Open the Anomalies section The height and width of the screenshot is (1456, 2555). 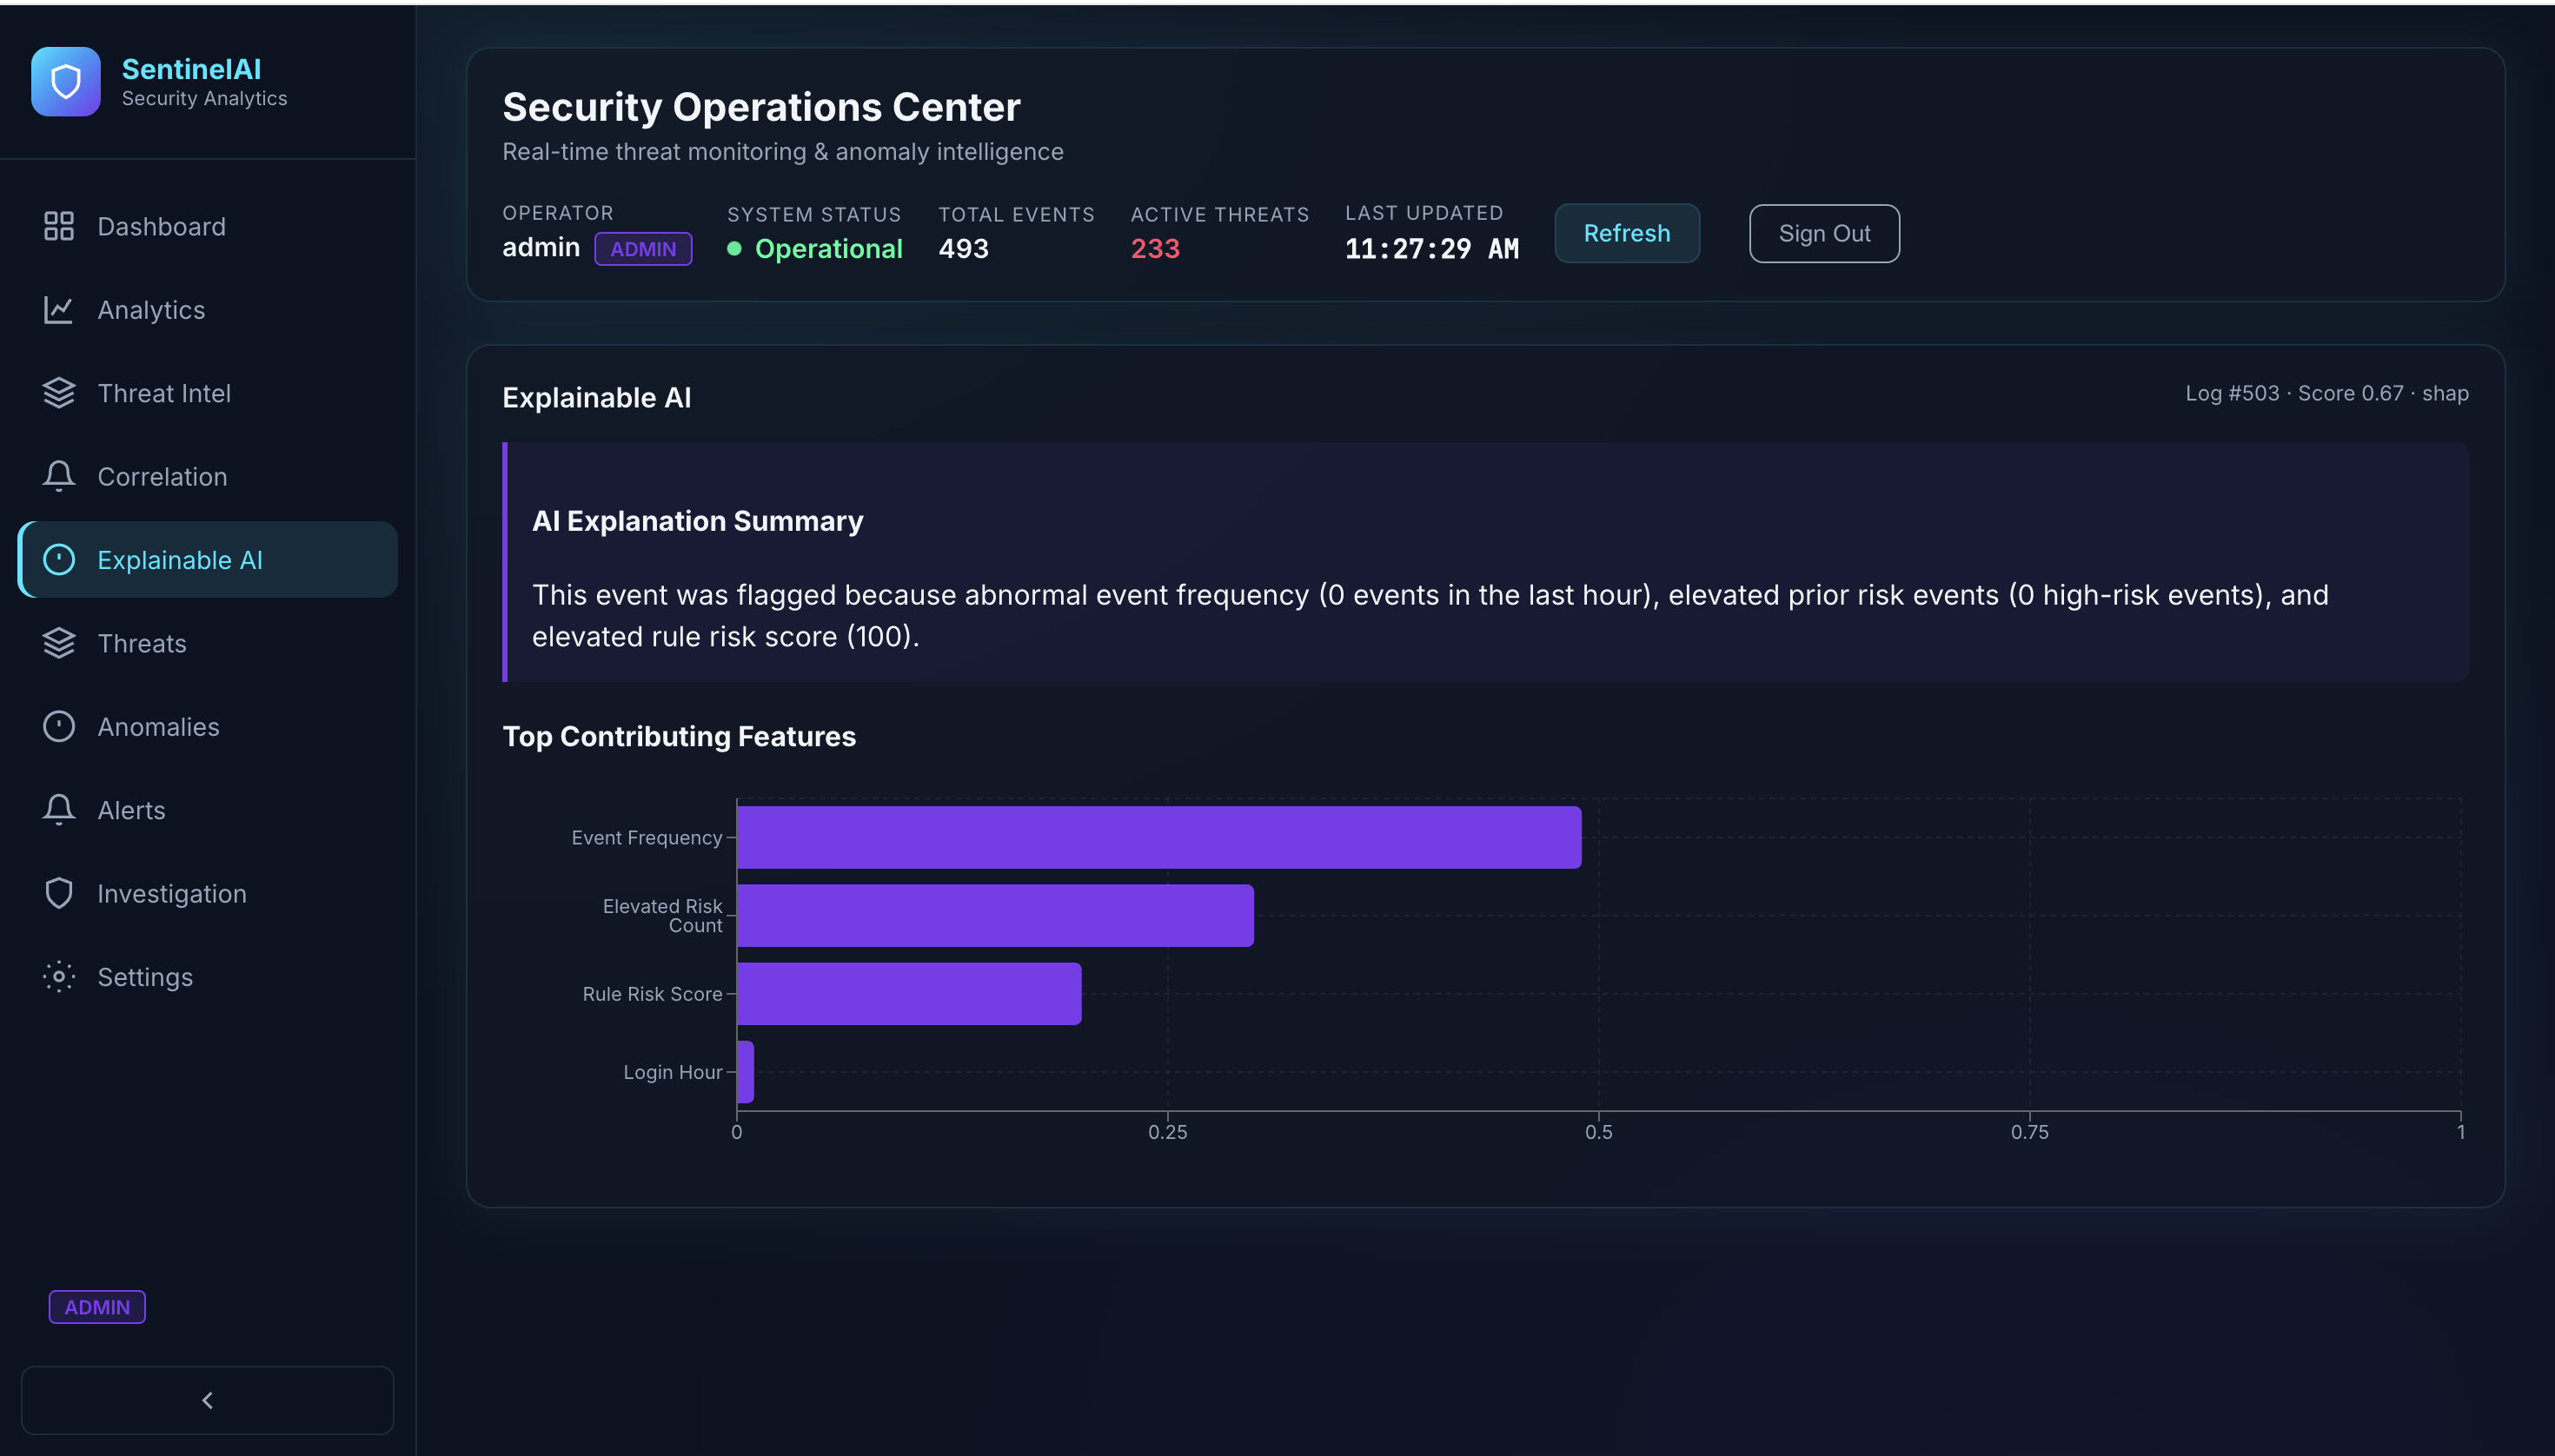click(208, 727)
